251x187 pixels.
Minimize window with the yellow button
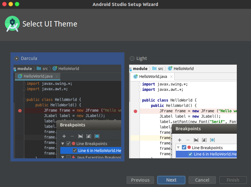11,4
